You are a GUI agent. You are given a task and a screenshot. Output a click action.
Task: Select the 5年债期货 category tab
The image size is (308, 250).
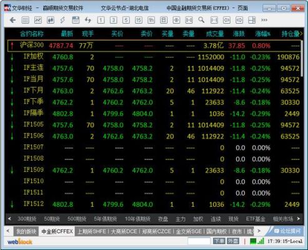105,219
